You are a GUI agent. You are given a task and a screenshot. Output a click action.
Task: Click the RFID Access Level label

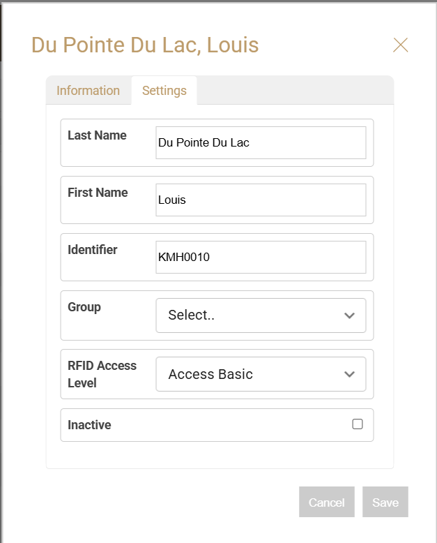point(102,374)
